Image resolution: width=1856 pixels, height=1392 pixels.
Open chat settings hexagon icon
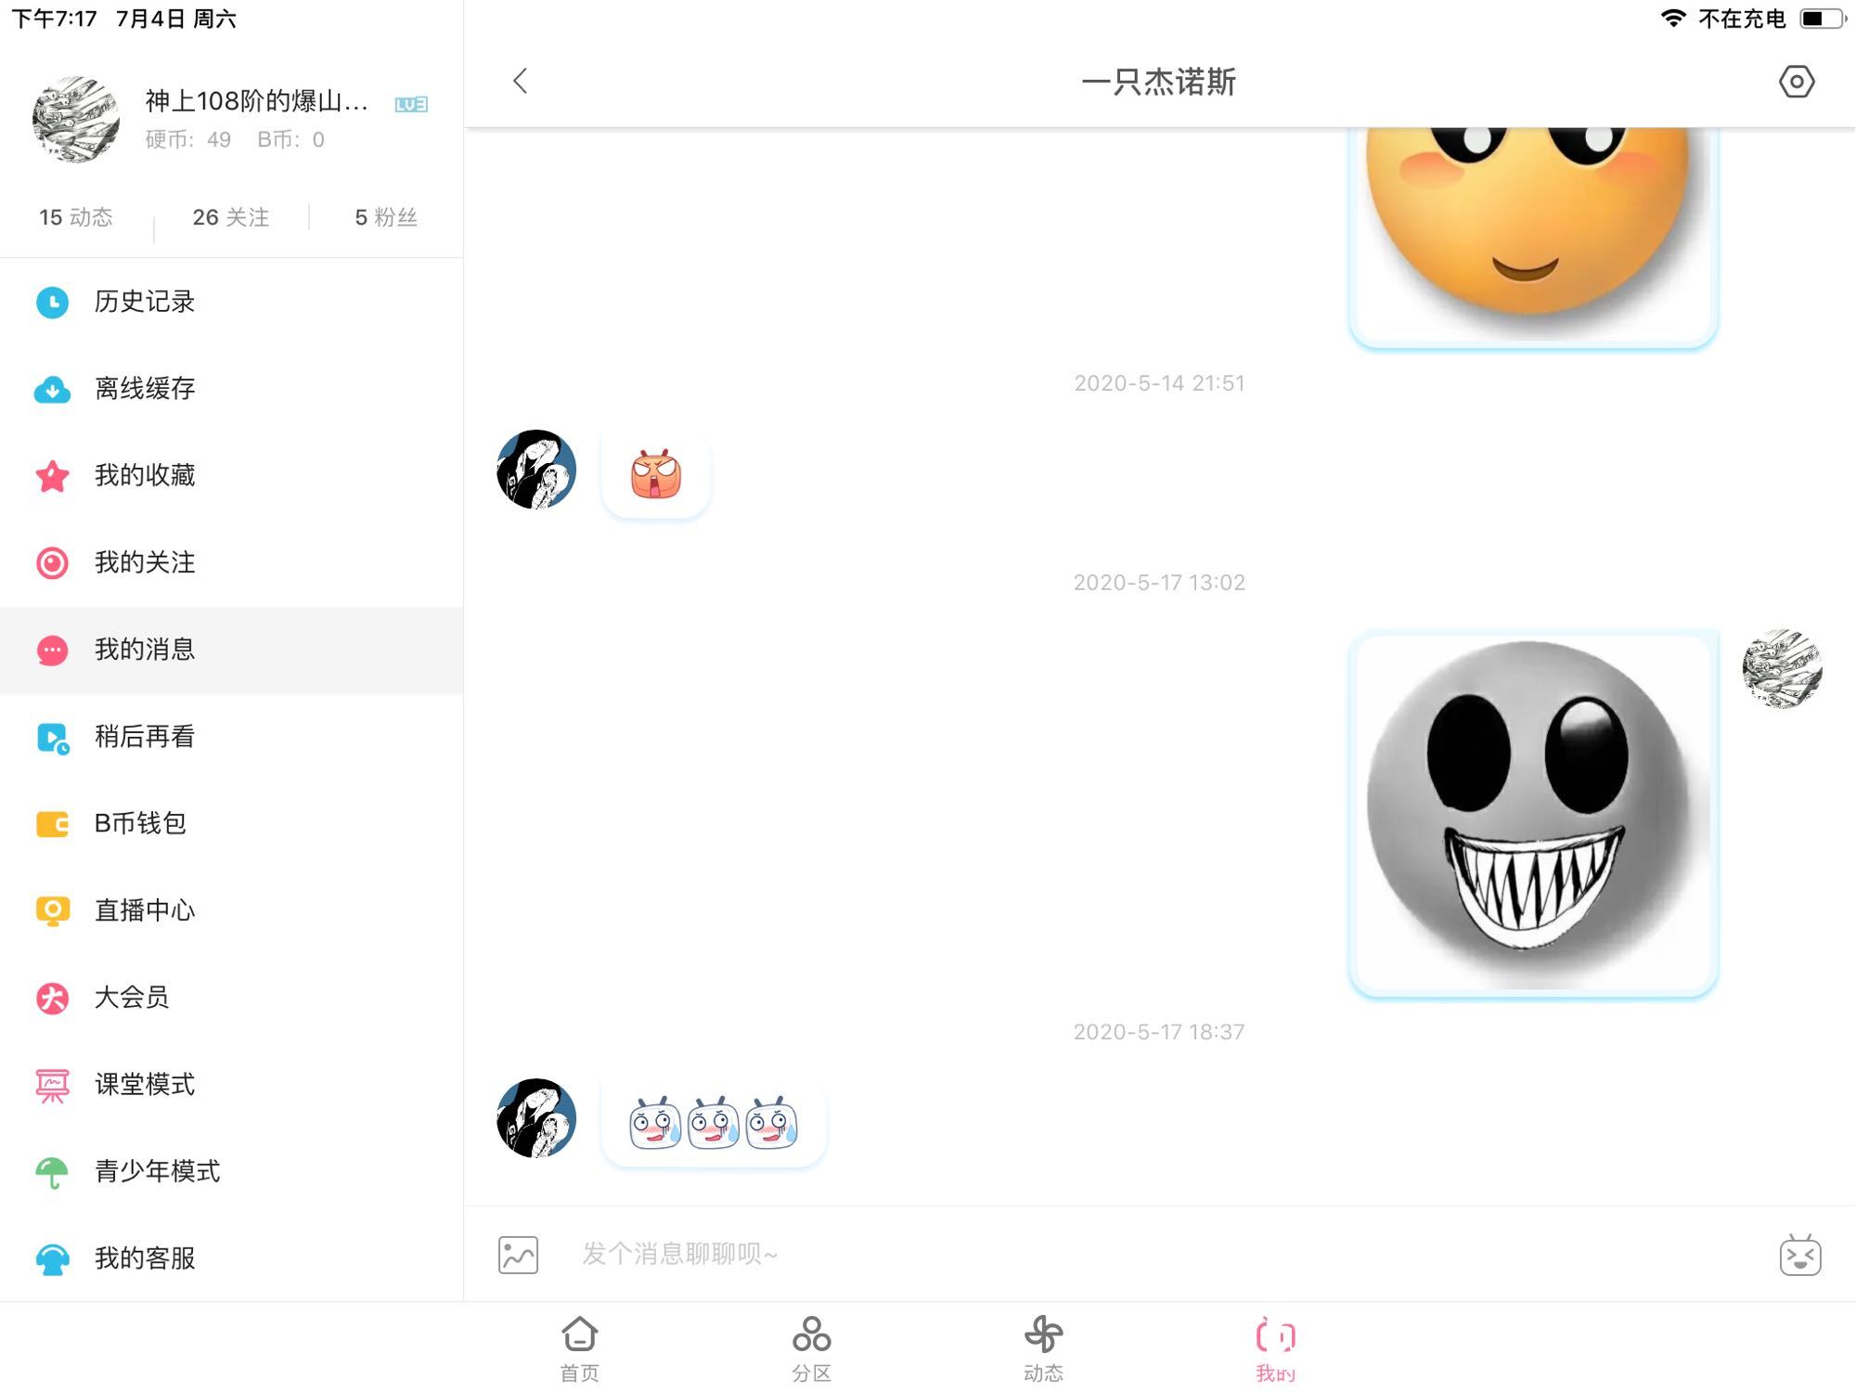pos(1797,82)
